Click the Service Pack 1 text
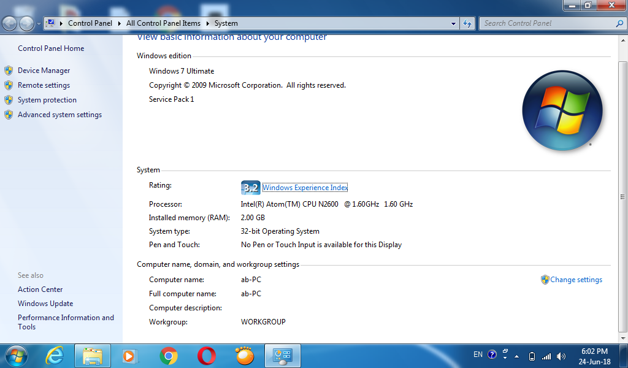The image size is (628, 368). tap(172, 99)
